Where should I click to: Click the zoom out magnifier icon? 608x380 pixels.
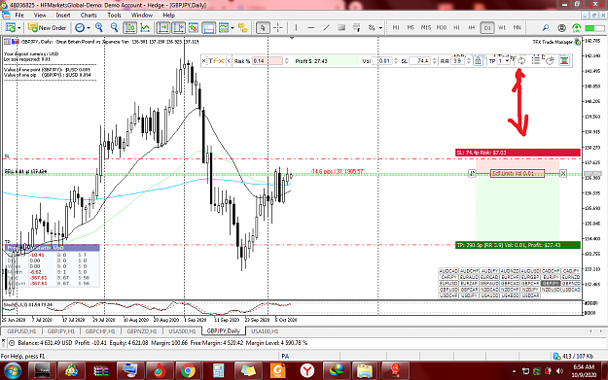point(114,27)
